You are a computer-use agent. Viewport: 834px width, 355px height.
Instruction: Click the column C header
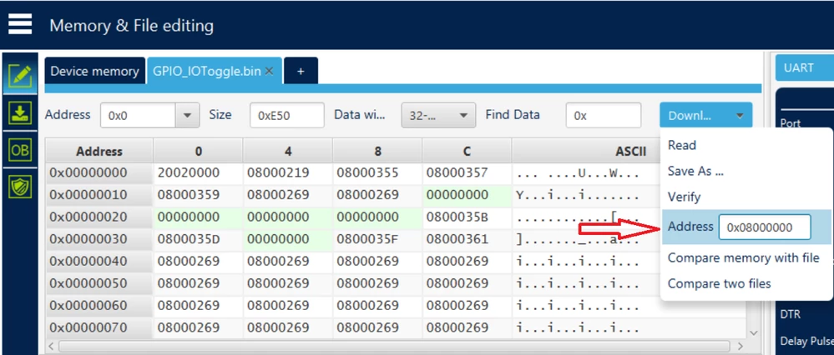point(467,151)
